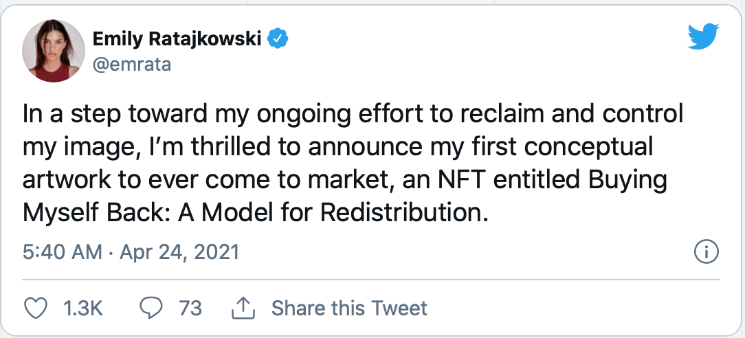Click the 73 replies count

coord(190,308)
